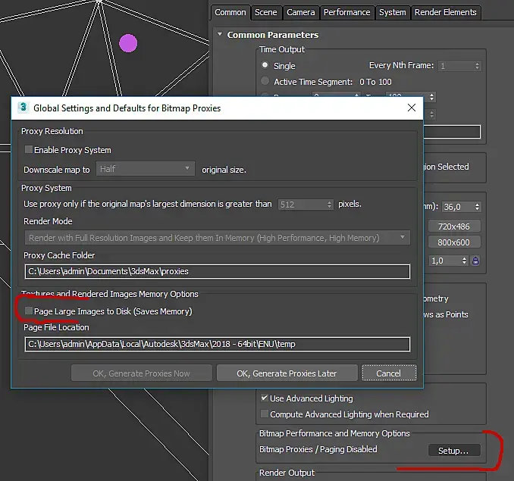
Task: Select the magenta sphere in viewport
Action: (128, 43)
